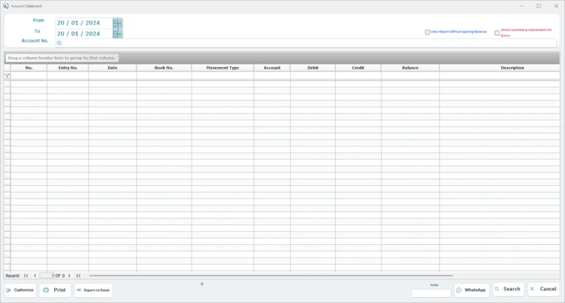Sort by the Book No. column header
Image resolution: width=565 pixels, height=303 pixels.
[164, 68]
